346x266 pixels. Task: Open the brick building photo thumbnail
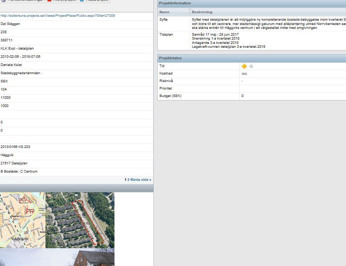click(x=57, y=257)
